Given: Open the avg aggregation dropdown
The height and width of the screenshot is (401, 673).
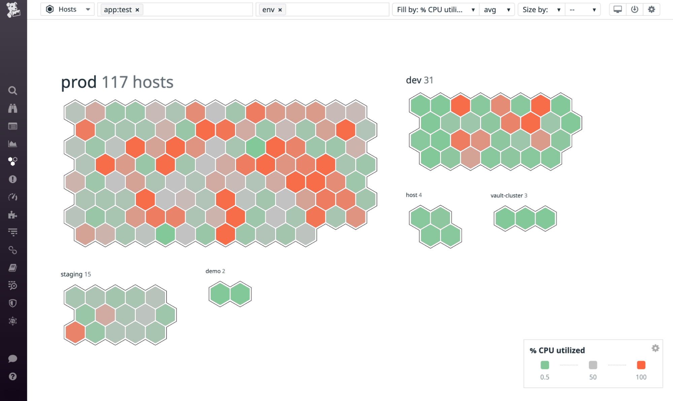Looking at the screenshot, I should pos(497,9).
